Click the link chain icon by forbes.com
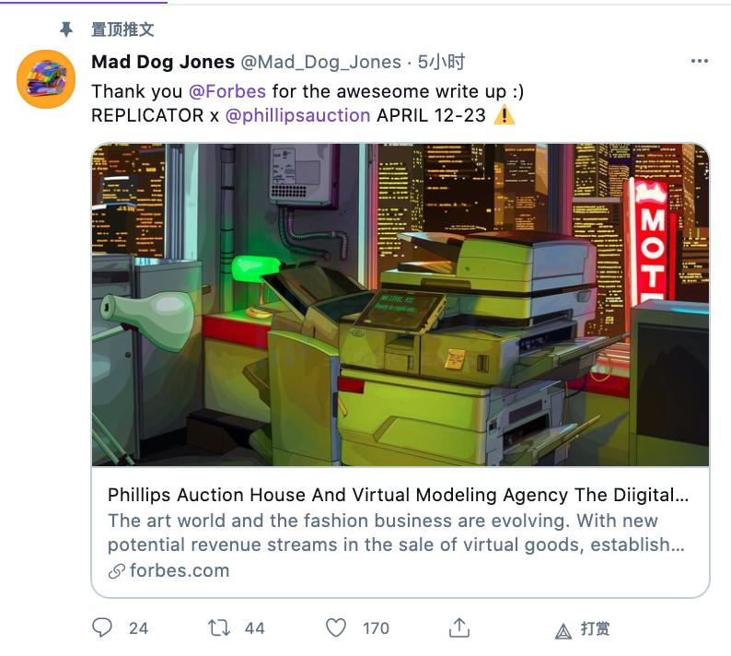 pos(117,571)
